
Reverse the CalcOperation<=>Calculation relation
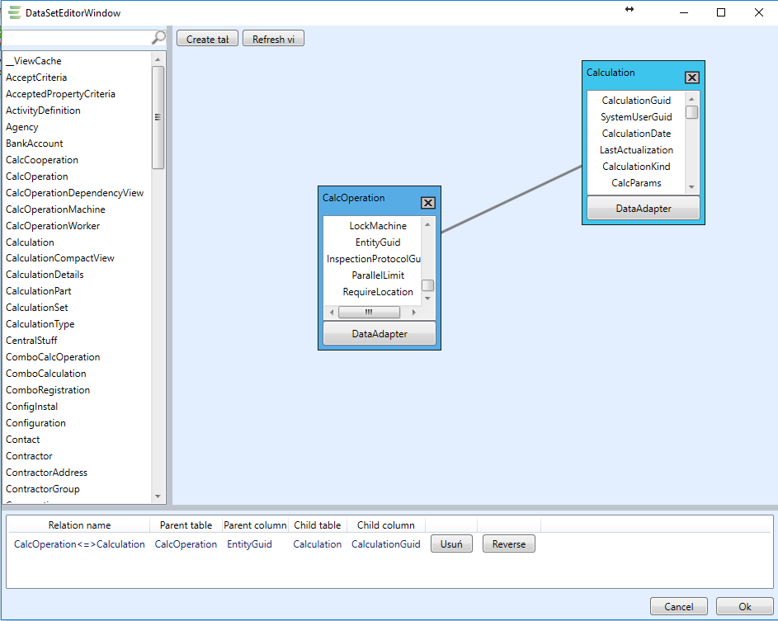click(x=508, y=544)
